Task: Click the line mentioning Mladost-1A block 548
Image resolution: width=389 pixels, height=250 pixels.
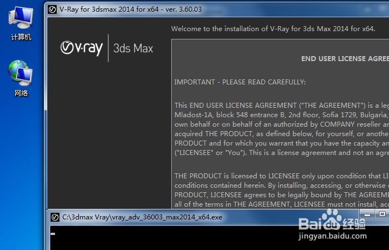Action: tap(282, 115)
